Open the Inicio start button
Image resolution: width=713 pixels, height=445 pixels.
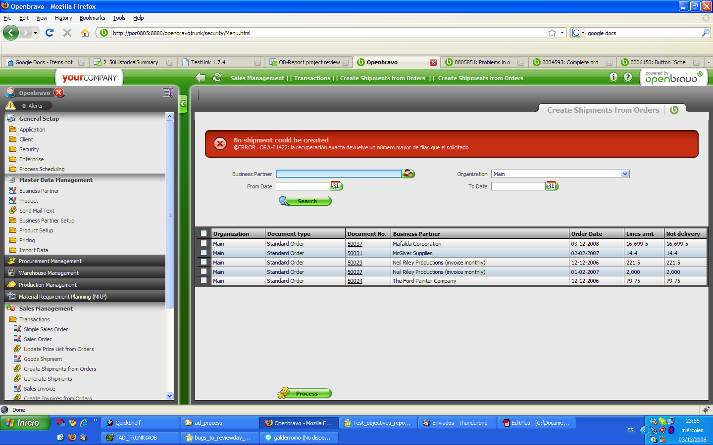click(25, 423)
